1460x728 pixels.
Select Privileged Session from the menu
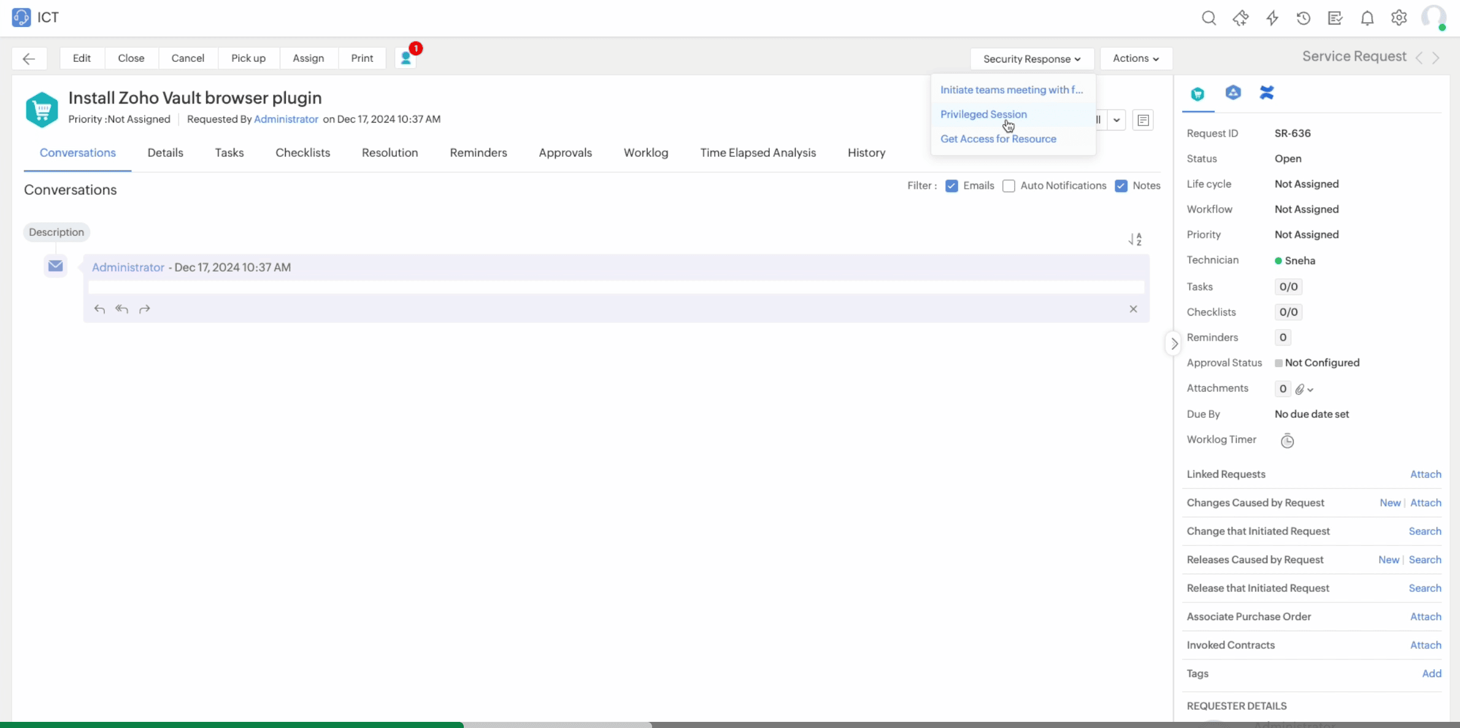point(984,114)
